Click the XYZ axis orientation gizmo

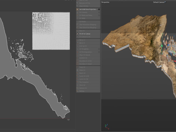(107, 126)
